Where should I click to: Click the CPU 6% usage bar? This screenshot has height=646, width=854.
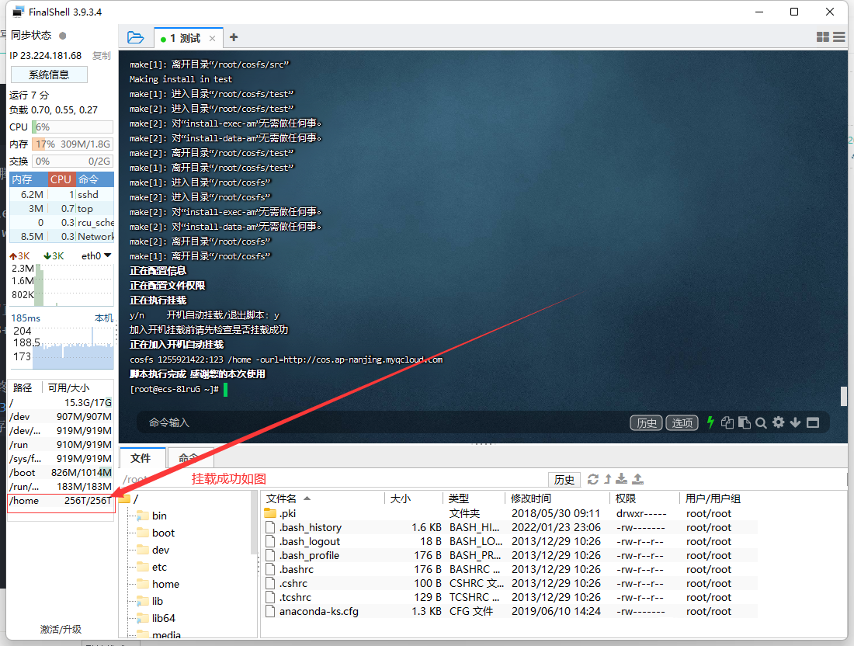tap(72, 127)
